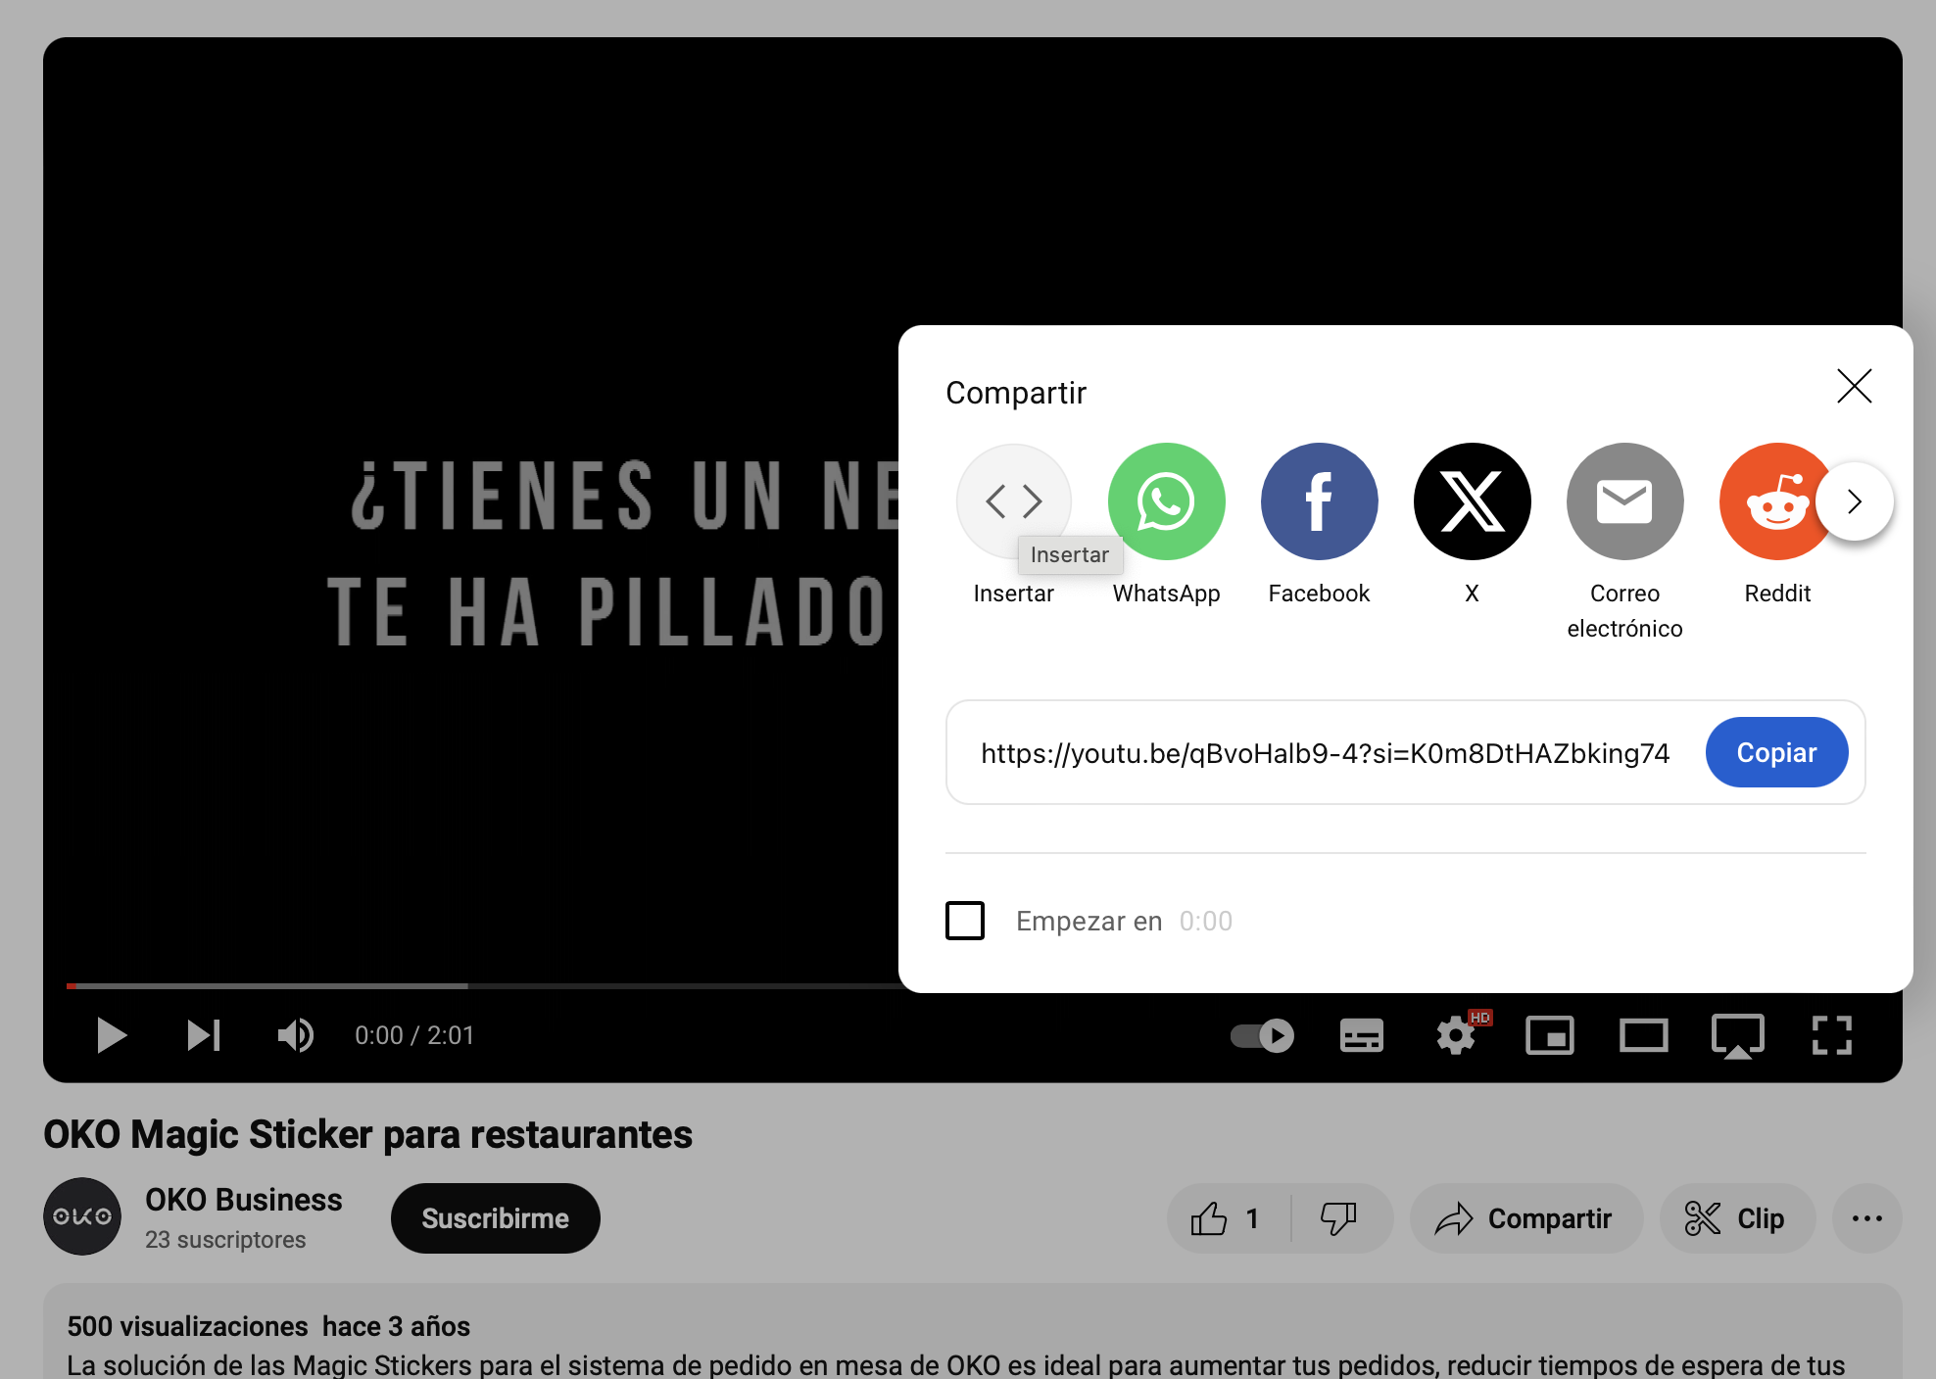Click Compartir button below the video
This screenshot has width=1936, height=1379.
(1525, 1218)
